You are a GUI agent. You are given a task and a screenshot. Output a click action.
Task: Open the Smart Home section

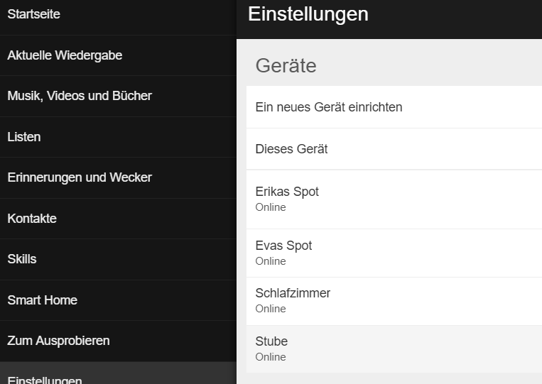point(42,300)
